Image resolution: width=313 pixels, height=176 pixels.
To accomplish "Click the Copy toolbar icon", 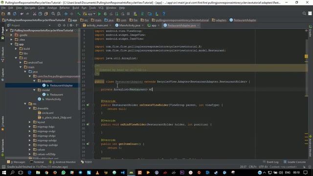I will coord(40,14).
